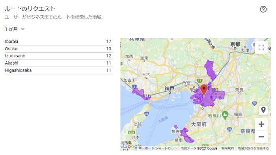276x155 pixels.
Task: Click the Ibaraki count 17
Action: pyautogui.click(x=108, y=41)
